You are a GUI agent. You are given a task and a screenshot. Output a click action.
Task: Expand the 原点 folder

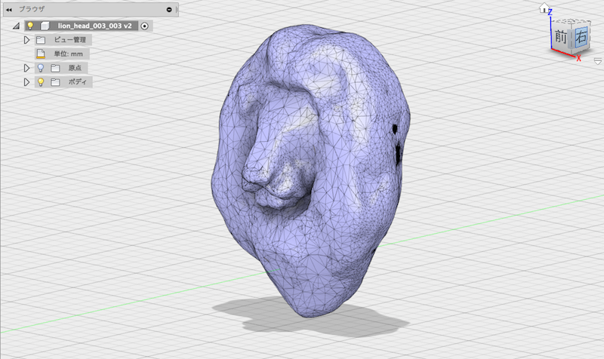(26, 68)
